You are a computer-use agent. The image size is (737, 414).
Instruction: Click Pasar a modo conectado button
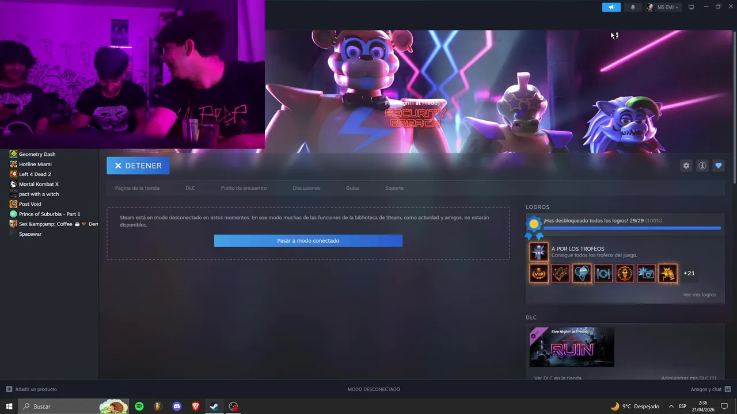click(x=308, y=241)
